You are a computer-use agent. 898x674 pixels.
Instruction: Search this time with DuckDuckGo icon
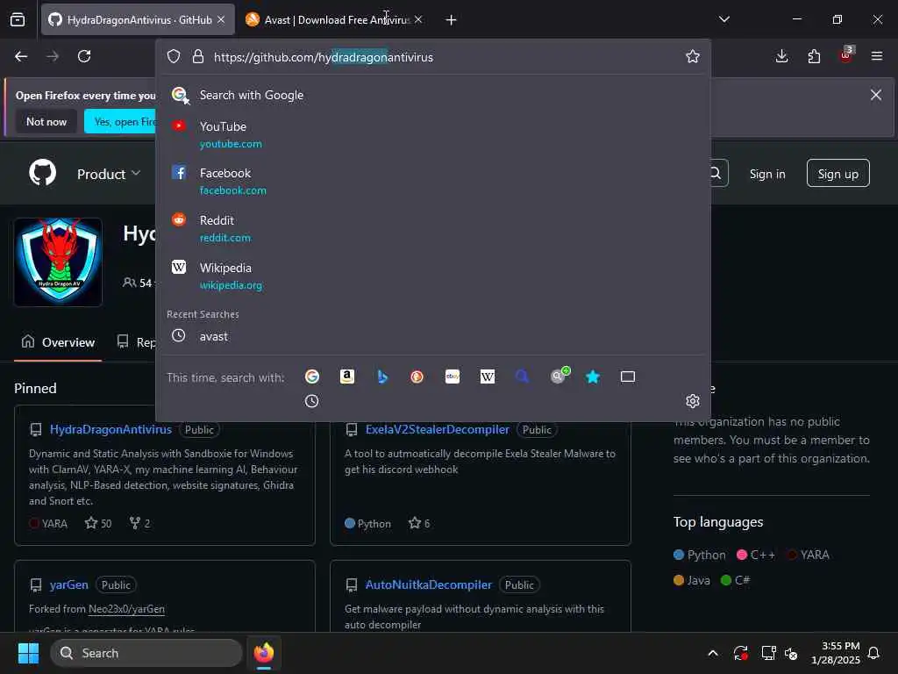point(417,376)
